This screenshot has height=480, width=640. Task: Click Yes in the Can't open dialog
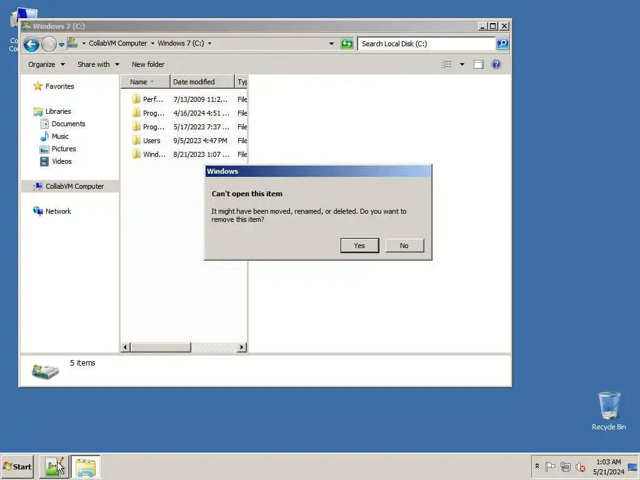(359, 245)
